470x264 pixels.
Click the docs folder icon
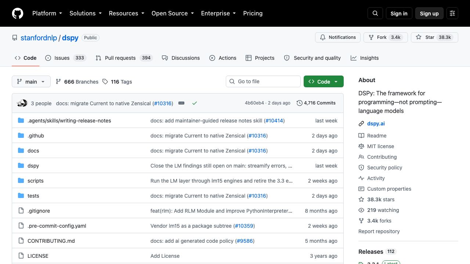pyautogui.click(x=21, y=151)
